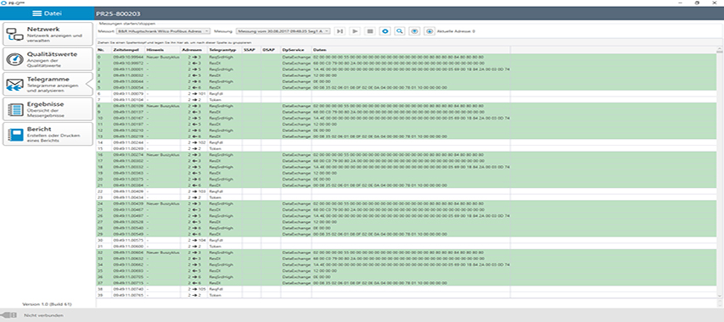Screen dimensions: 724x322
Task: Select the Telegramme envelope tab
Action: coord(48,84)
